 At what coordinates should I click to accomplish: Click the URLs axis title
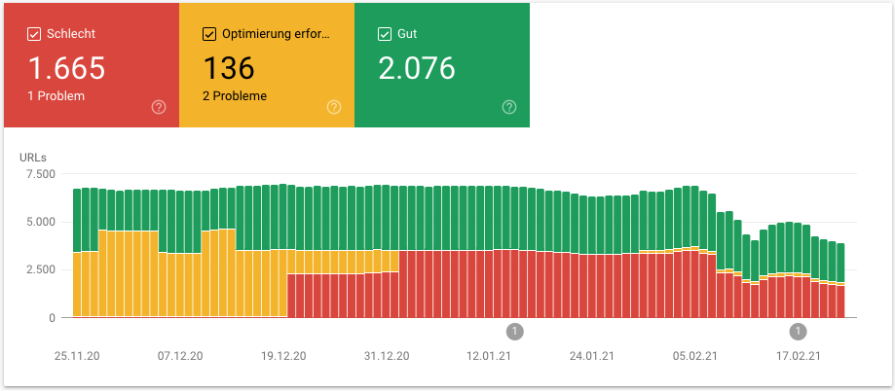click(33, 156)
